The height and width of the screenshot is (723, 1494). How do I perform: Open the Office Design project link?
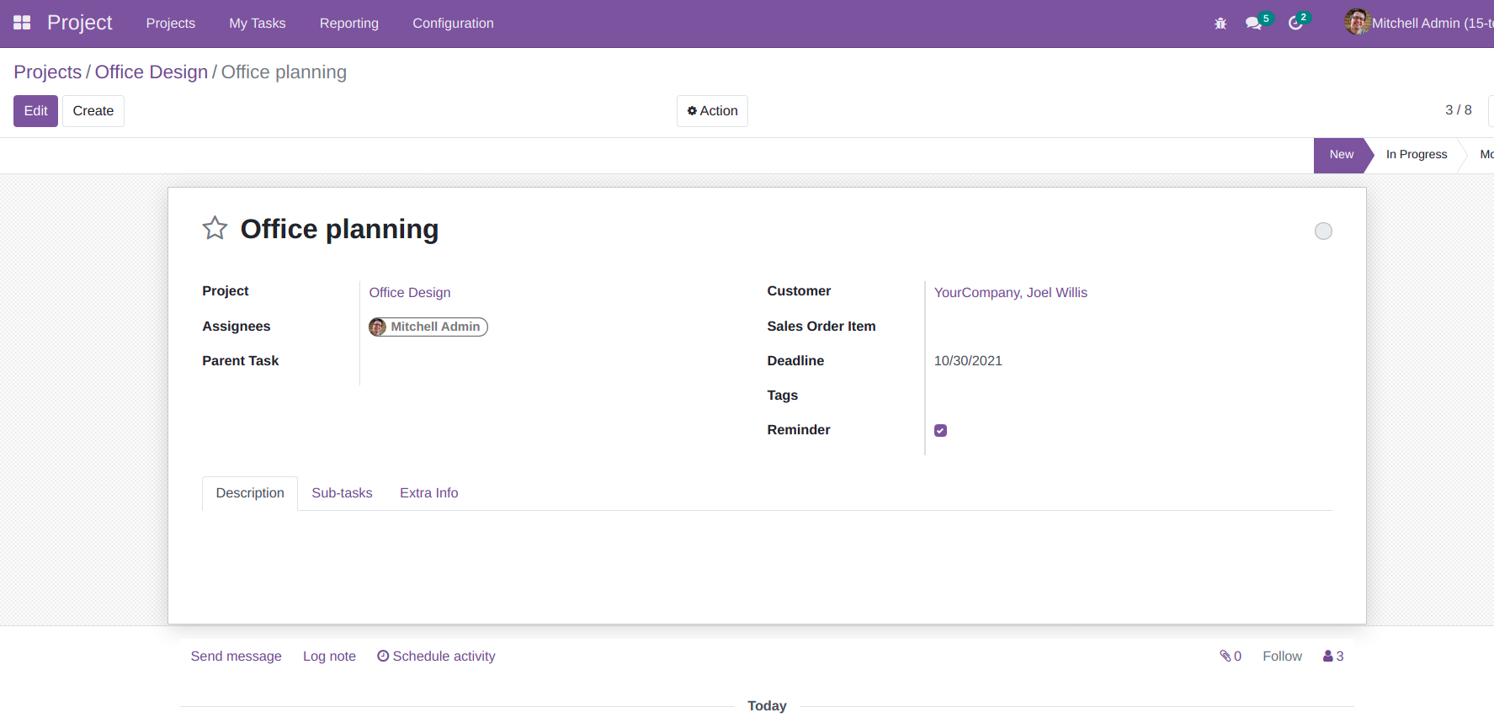pyautogui.click(x=409, y=292)
